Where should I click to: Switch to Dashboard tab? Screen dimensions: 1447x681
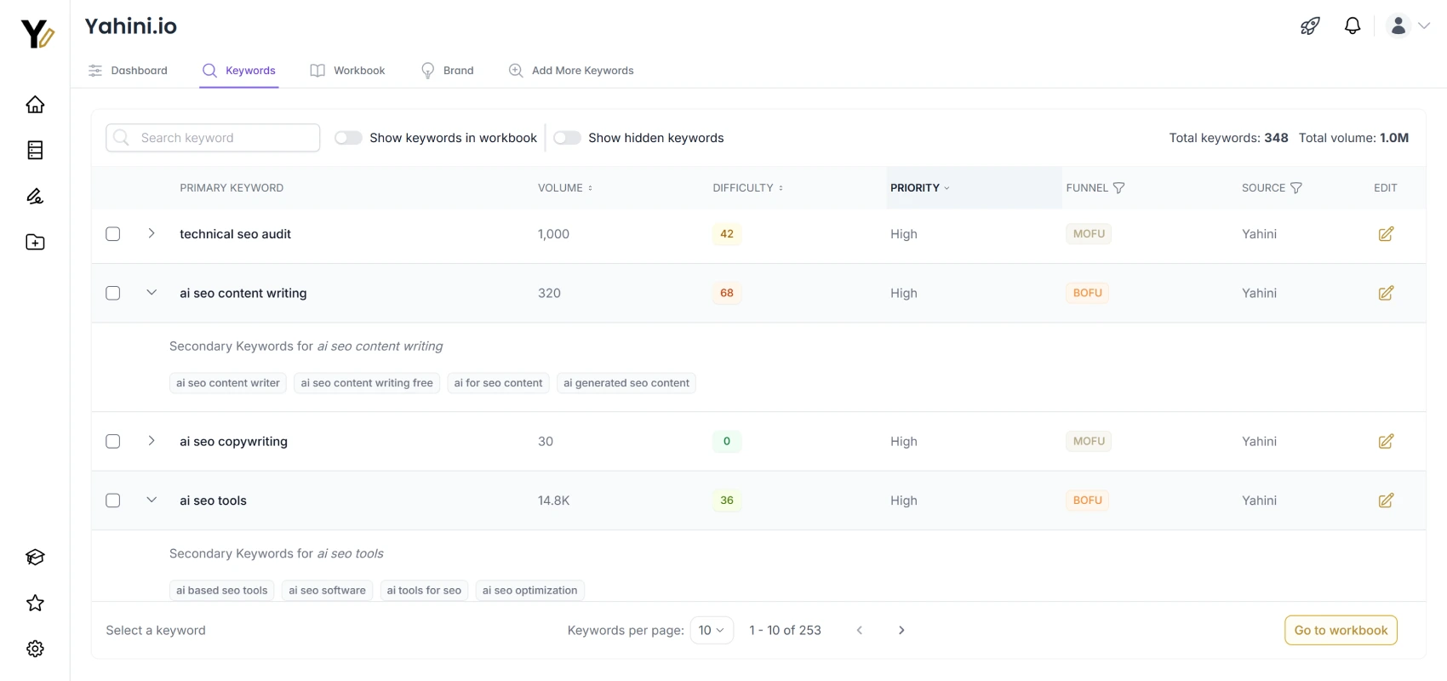128,71
